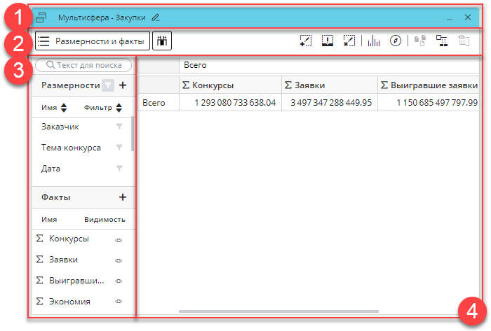
Task: Click the window layers icon in title bar
Action: [41, 17]
